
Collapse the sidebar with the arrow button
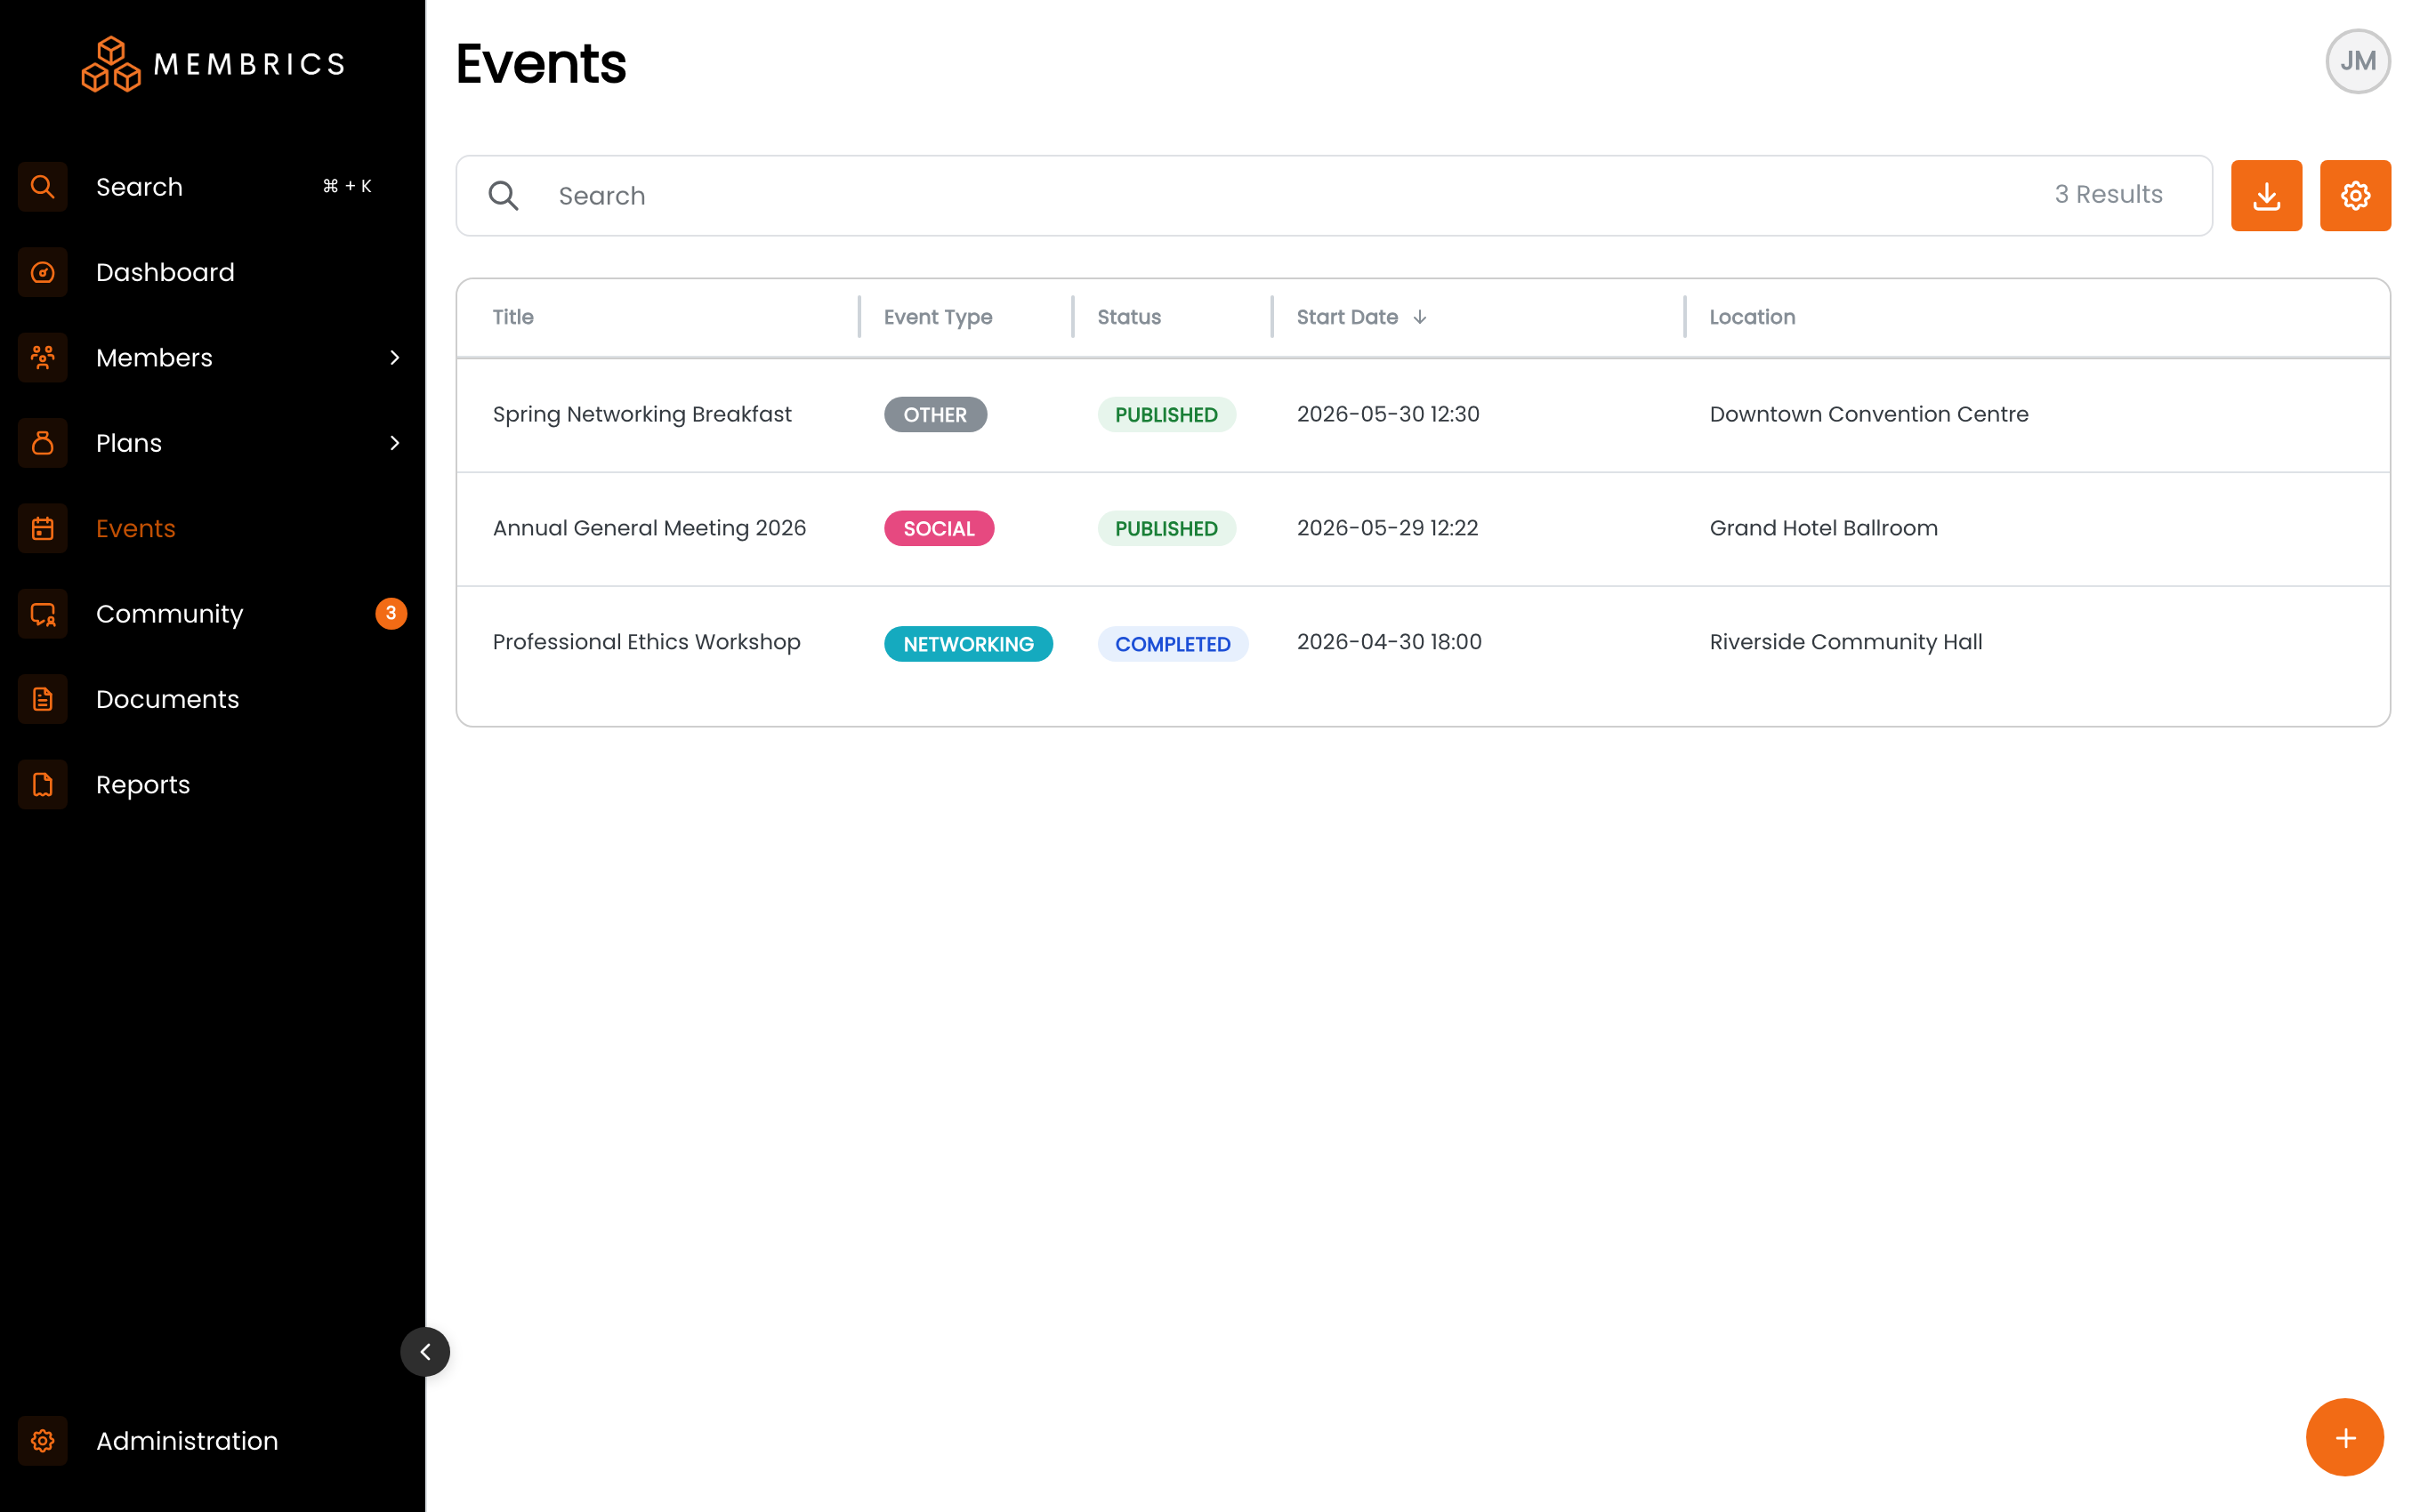click(x=425, y=1352)
